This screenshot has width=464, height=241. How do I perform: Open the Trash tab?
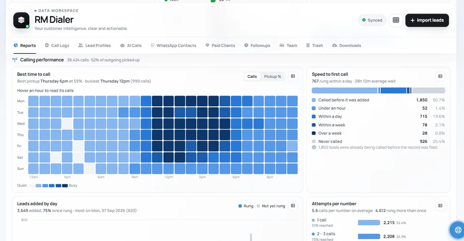point(314,45)
